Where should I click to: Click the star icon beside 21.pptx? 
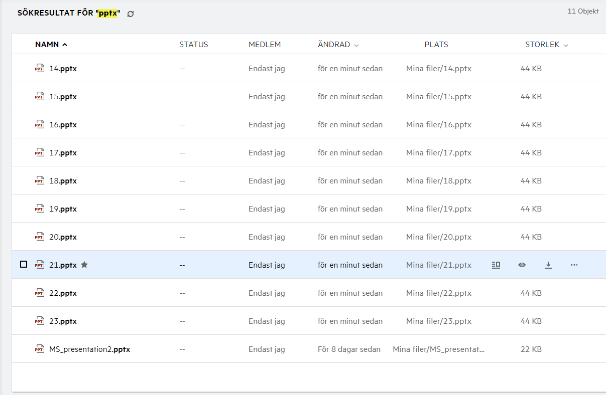tap(84, 265)
